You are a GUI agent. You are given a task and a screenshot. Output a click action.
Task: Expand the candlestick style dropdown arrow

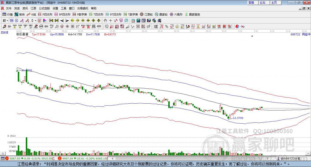pos(36,21)
